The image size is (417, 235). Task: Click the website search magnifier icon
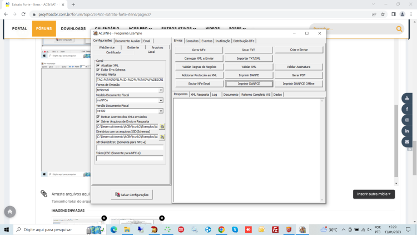click(399, 29)
